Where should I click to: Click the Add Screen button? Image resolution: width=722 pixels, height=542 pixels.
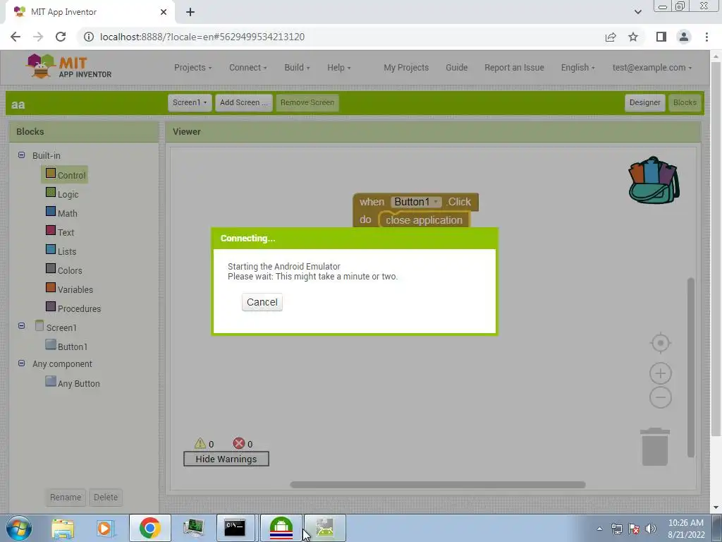[x=243, y=102]
